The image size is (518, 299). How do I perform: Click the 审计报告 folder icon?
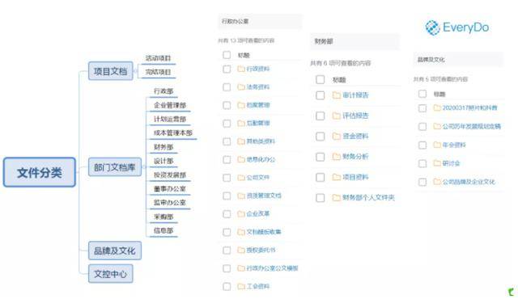337,95
